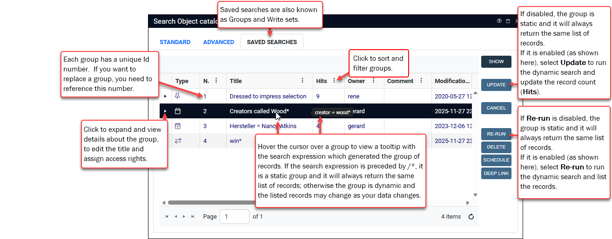The width and height of the screenshot is (612, 239).
Task: Select the 'Hersteller = Nancy Atkins' title
Action: click(263, 126)
